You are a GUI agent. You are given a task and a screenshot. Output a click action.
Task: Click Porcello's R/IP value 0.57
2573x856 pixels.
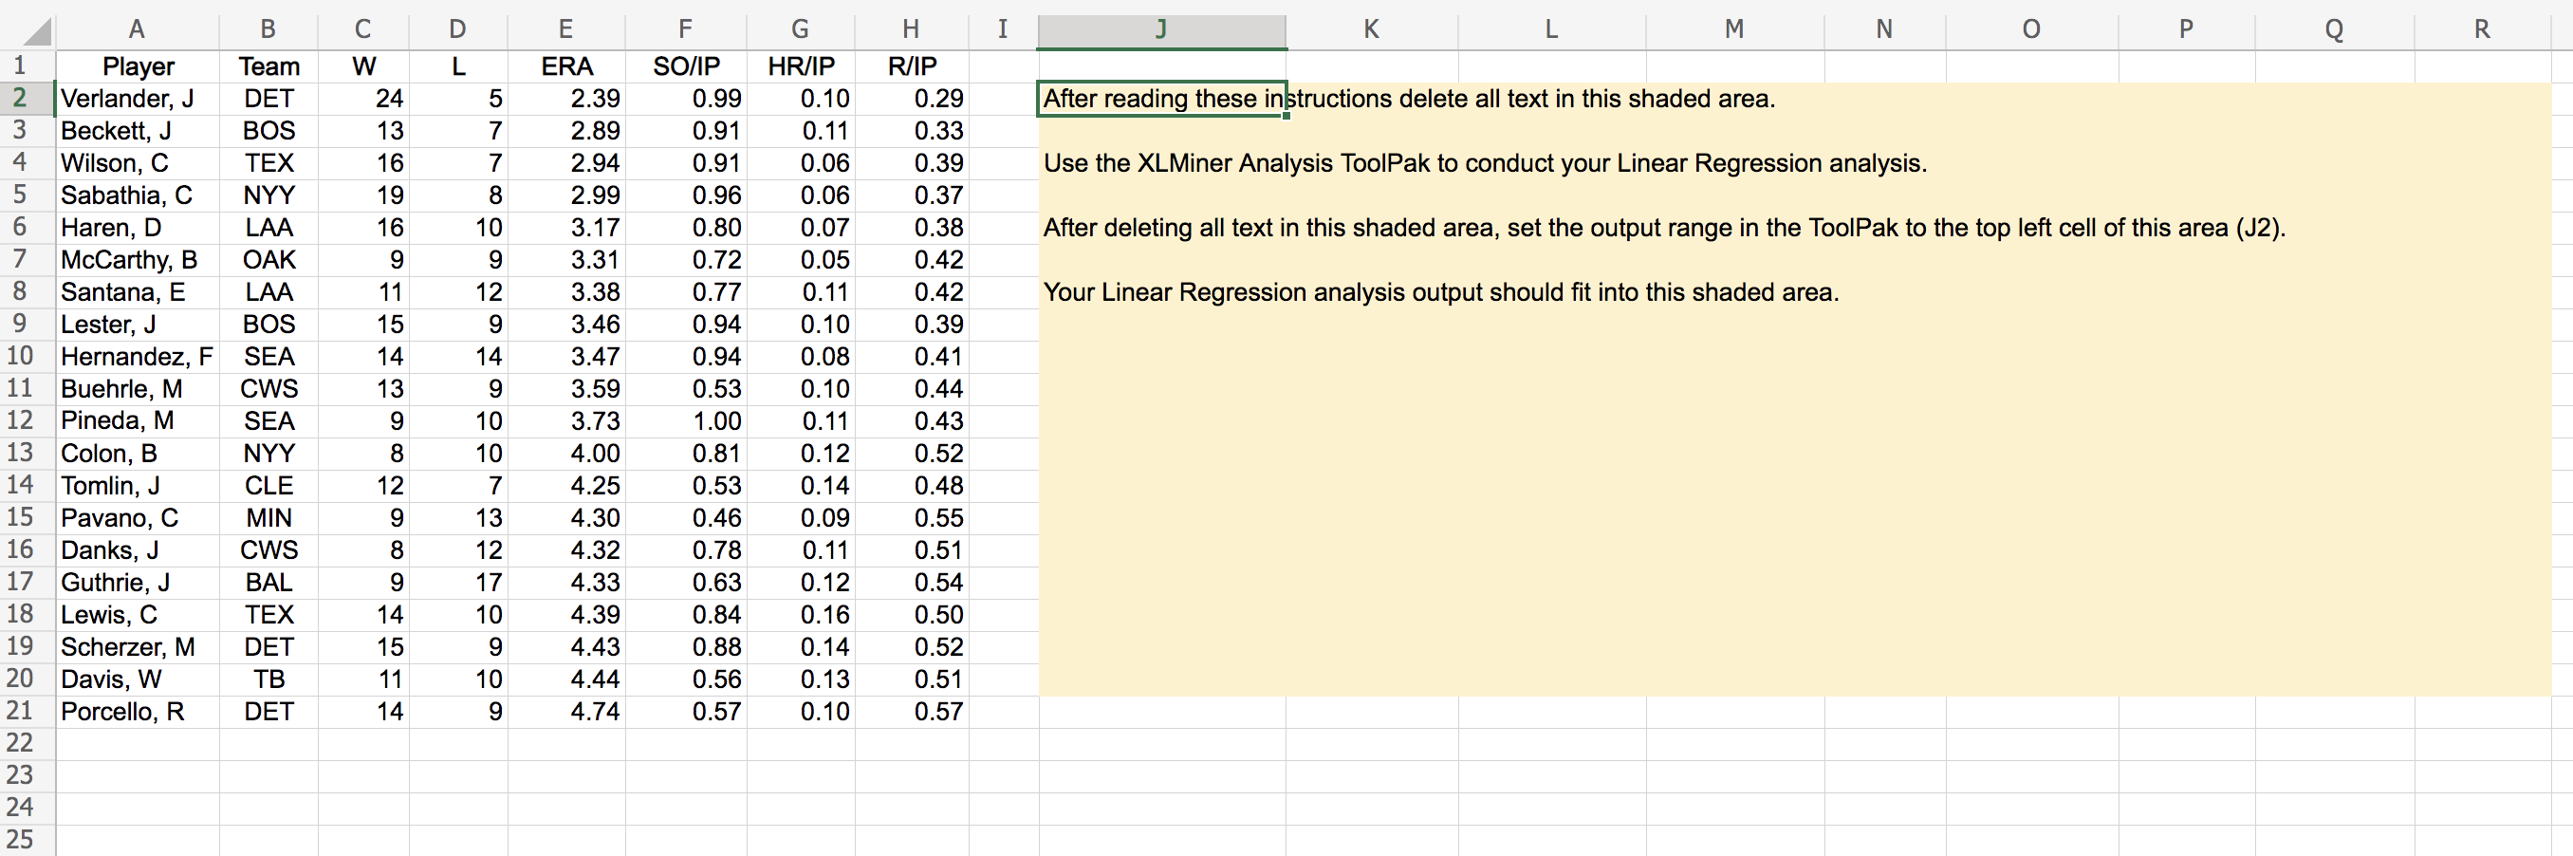coord(912,711)
